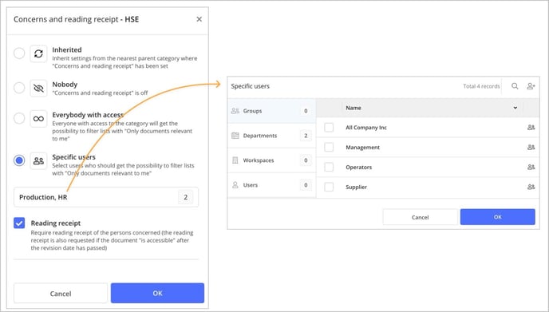
Task: Open the Production, HR selection field
Action: pos(106,197)
